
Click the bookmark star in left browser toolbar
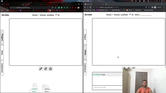(x=56, y=8)
